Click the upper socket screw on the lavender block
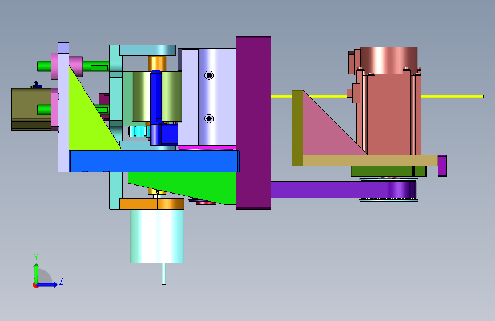This screenshot has width=495, height=321. click(209, 75)
